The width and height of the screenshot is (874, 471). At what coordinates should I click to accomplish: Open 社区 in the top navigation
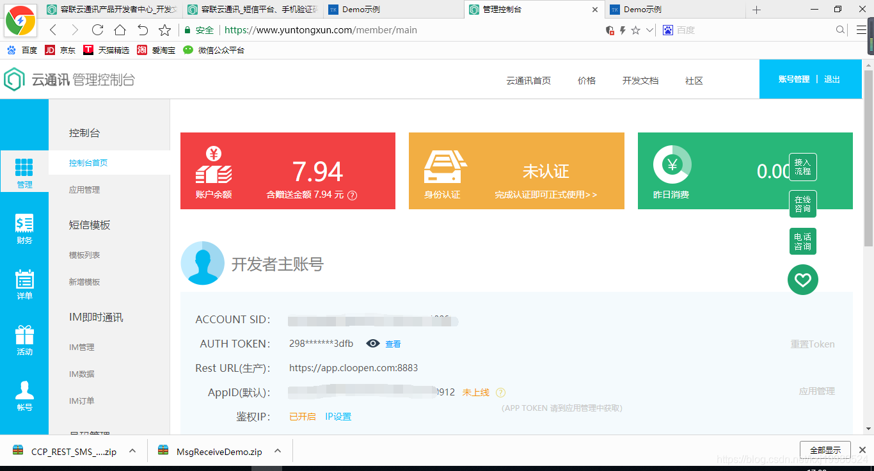click(694, 81)
